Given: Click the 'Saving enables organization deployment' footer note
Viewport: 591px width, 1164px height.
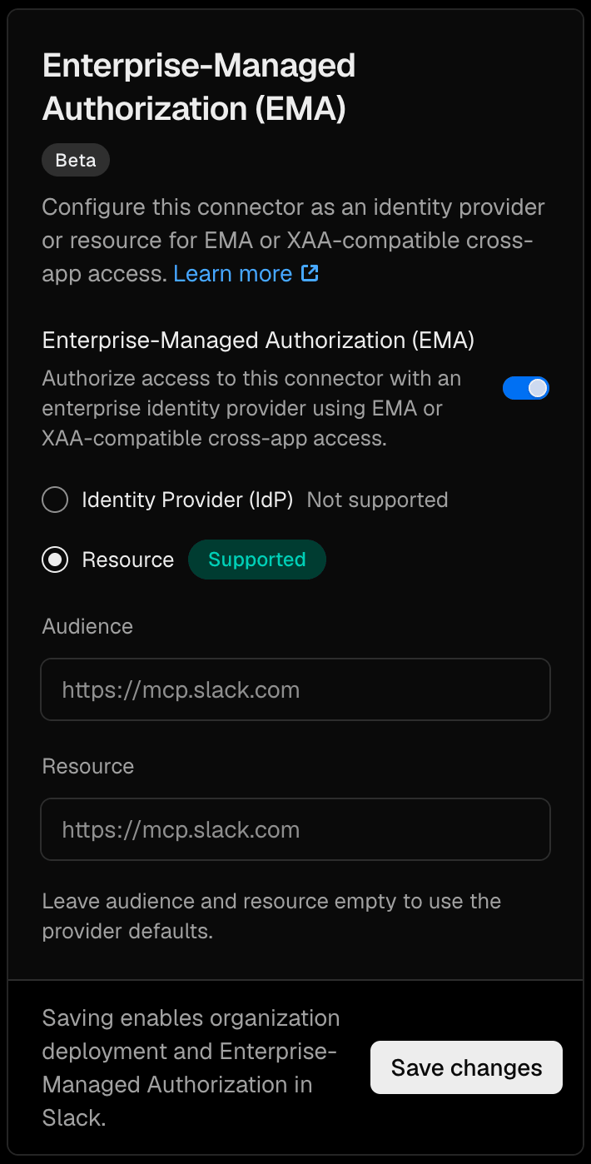Looking at the screenshot, I should (191, 1067).
